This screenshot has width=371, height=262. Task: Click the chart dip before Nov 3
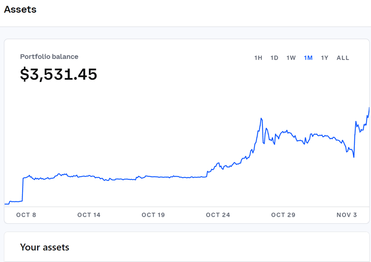354,157
